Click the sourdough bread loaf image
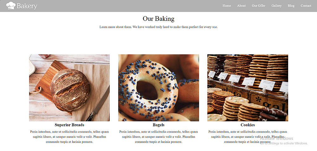This screenshot has width=317, height=151. (69, 88)
